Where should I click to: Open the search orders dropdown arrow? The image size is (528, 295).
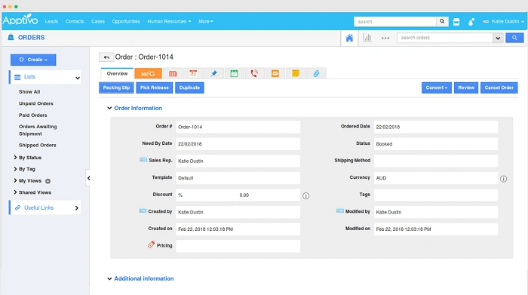click(498, 38)
